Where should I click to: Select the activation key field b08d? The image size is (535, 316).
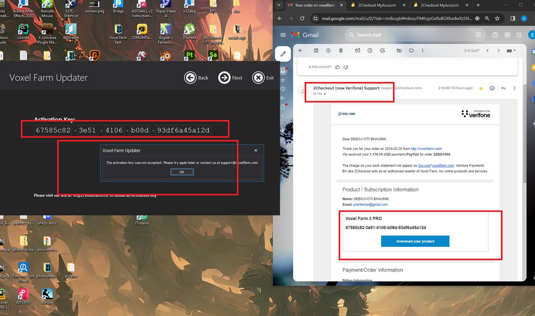140,130
